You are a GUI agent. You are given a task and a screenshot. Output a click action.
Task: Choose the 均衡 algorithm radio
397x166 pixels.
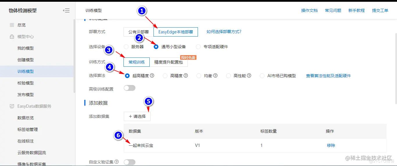point(199,76)
